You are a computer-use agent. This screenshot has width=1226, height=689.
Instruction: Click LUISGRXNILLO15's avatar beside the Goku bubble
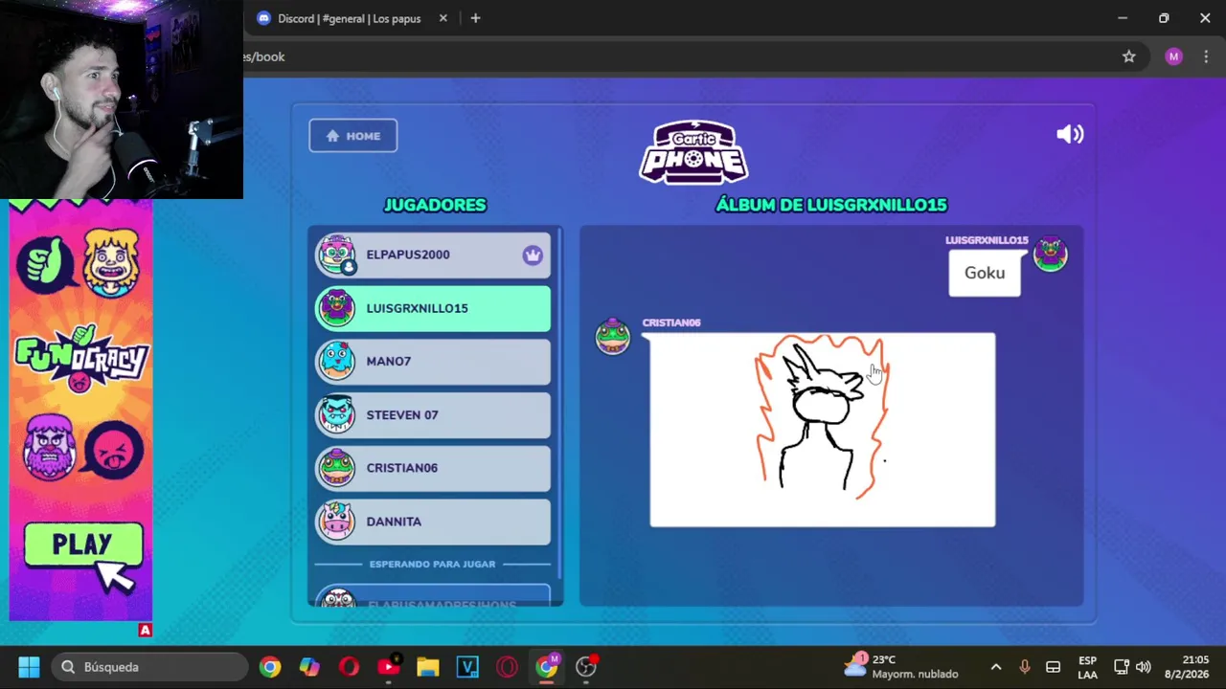coord(1051,254)
